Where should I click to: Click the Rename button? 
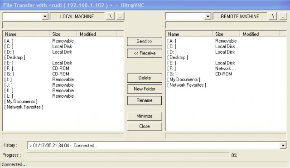[145, 100]
